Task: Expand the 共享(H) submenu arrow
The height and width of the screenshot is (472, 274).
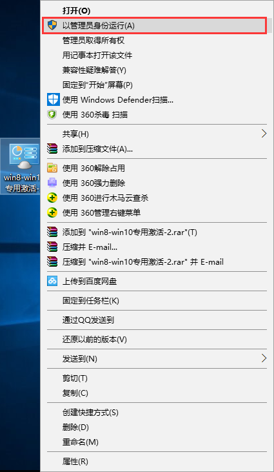Action: coord(264,134)
